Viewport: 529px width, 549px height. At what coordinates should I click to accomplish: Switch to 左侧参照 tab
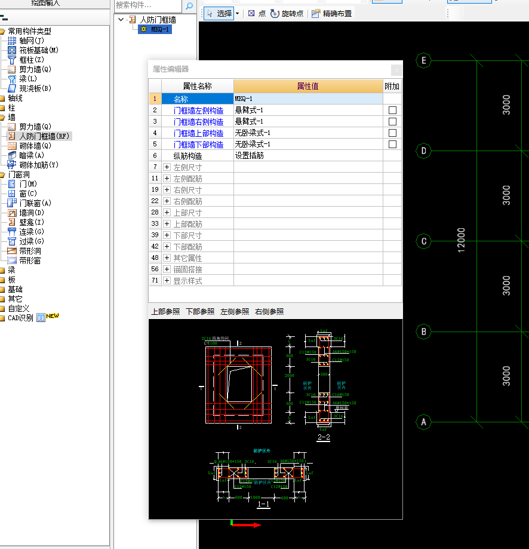pyautogui.click(x=235, y=311)
